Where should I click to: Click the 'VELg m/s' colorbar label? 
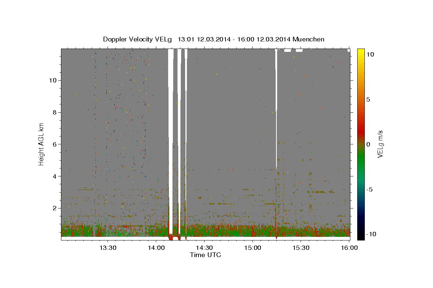tap(380, 144)
